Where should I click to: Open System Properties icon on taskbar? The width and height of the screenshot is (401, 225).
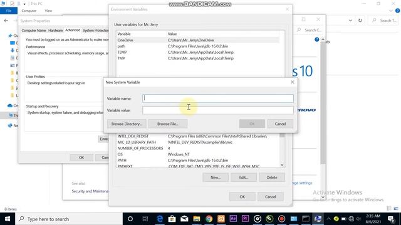(x=318, y=219)
